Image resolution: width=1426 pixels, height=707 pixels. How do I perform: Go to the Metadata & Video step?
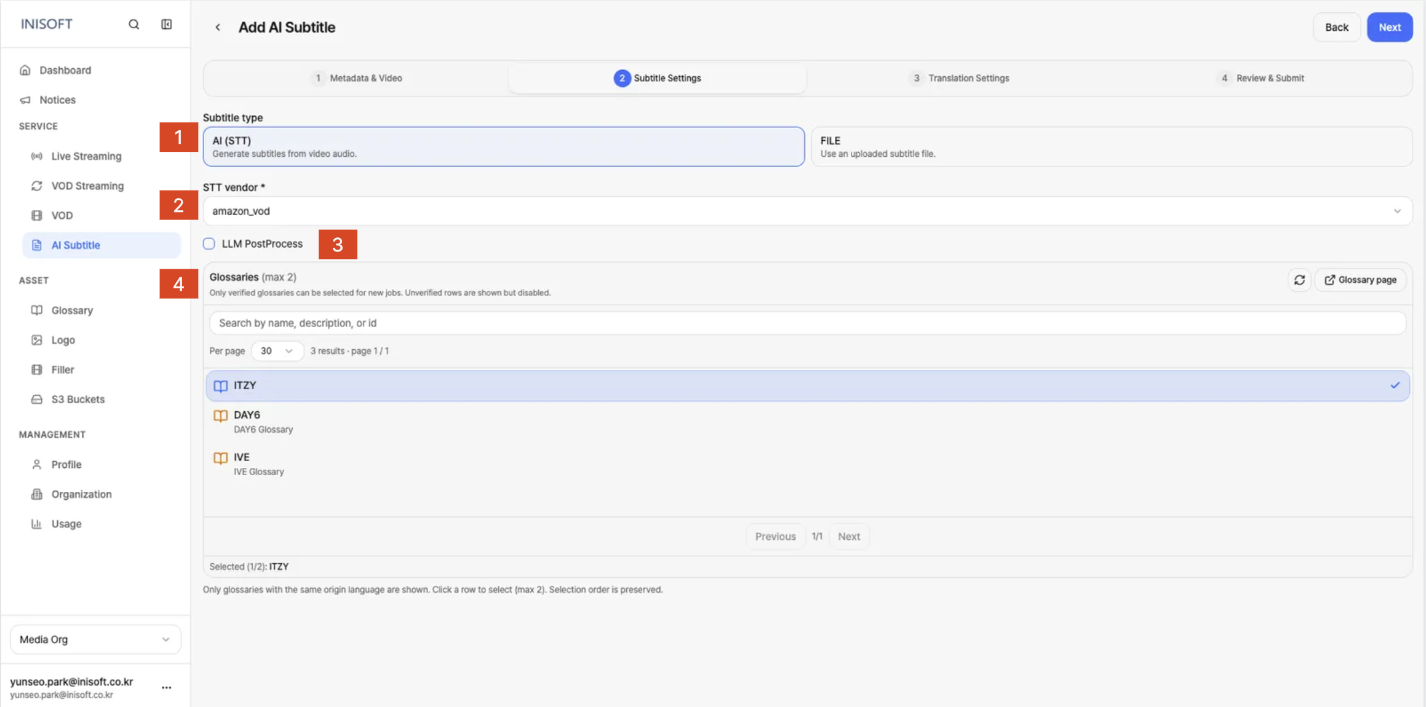click(x=358, y=78)
